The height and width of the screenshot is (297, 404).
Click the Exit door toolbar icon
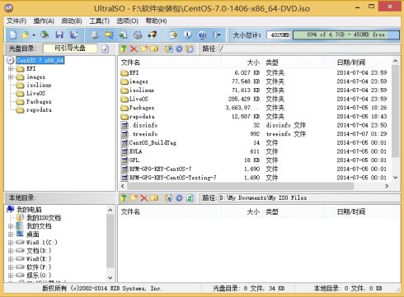(217, 35)
